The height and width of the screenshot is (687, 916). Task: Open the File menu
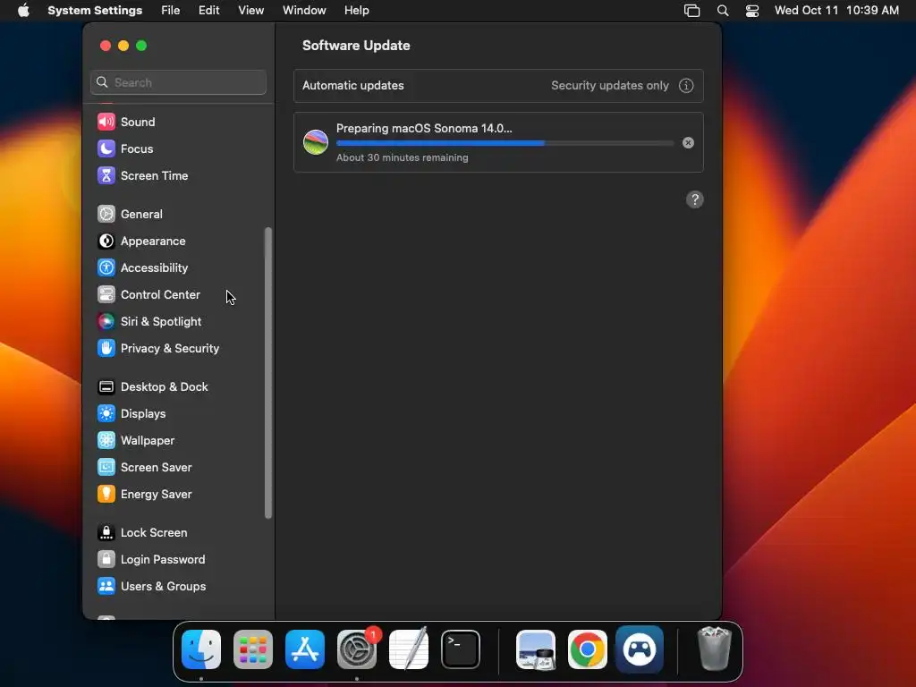pos(171,11)
